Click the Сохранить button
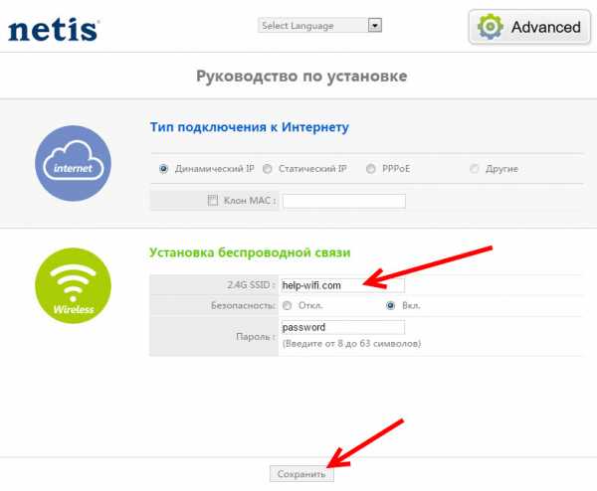Image resolution: width=597 pixels, height=491 pixels. click(x=301, y=474)
